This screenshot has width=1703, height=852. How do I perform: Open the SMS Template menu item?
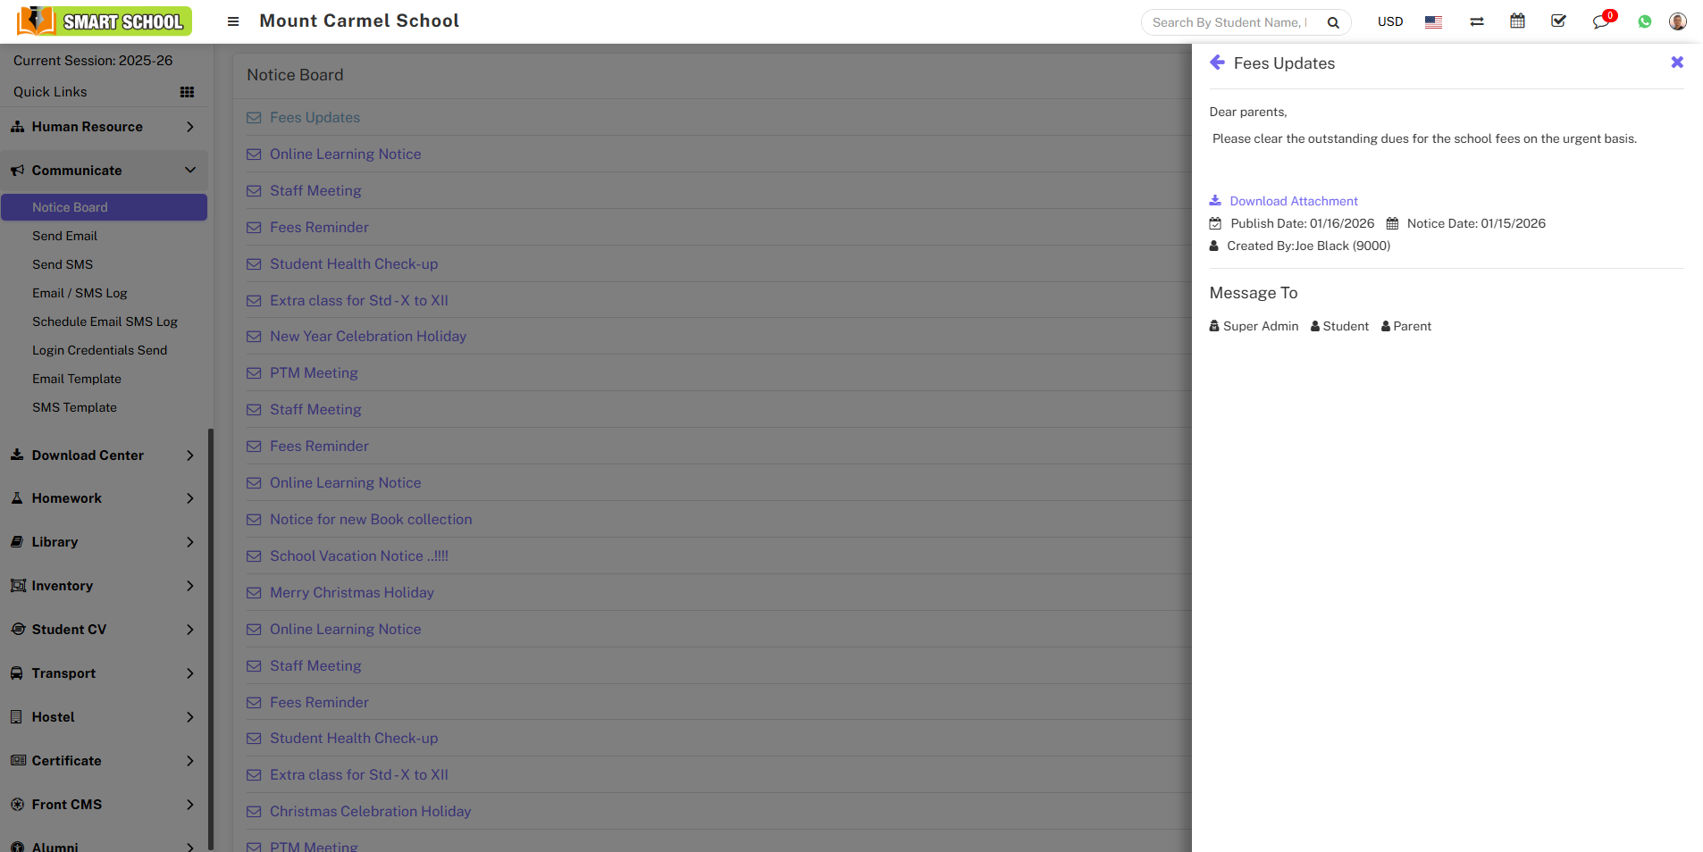click(x=74, y=407)
